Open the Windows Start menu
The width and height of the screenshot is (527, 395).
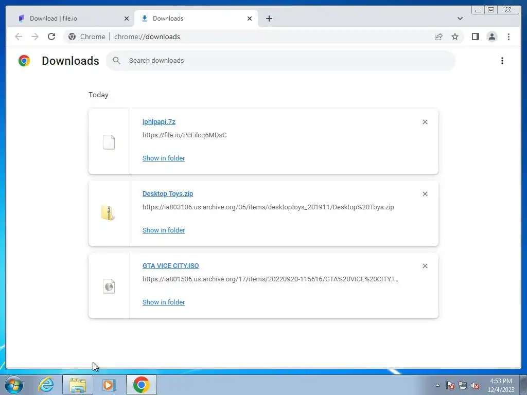14,385
